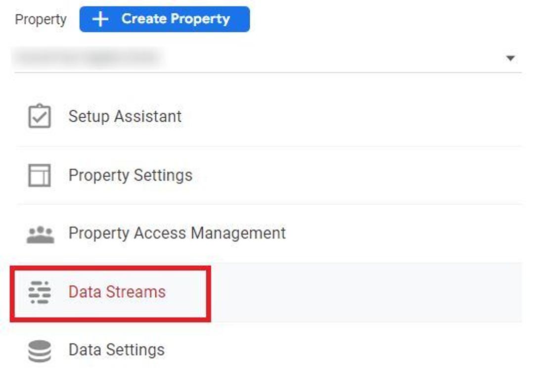Image resolution: width=534 pixels, height=370 pixels.
Task: Click the Create Property button
Action: pos(165,19)
